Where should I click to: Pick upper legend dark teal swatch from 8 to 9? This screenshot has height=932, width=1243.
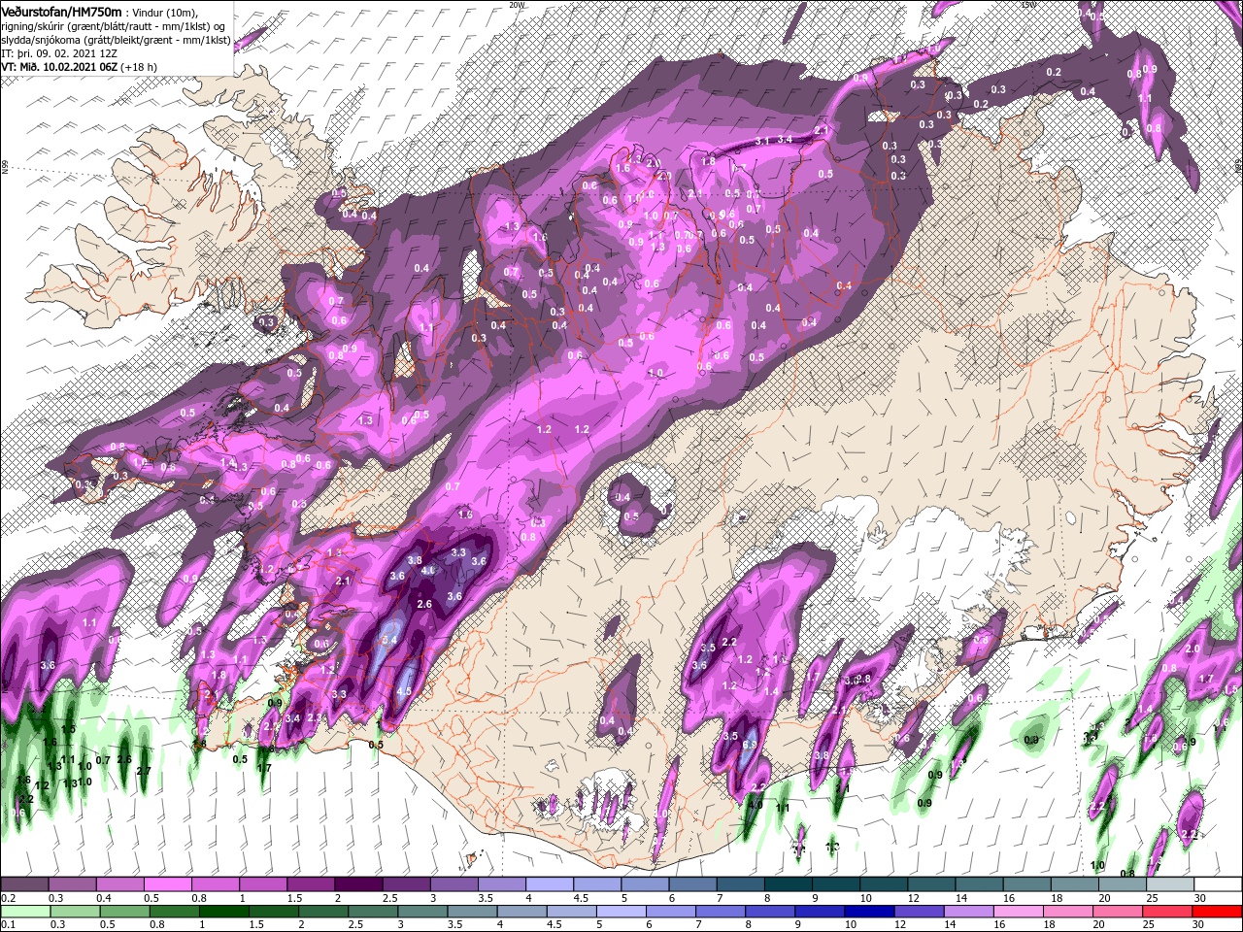pyautogui.click(x=787, y=884)
